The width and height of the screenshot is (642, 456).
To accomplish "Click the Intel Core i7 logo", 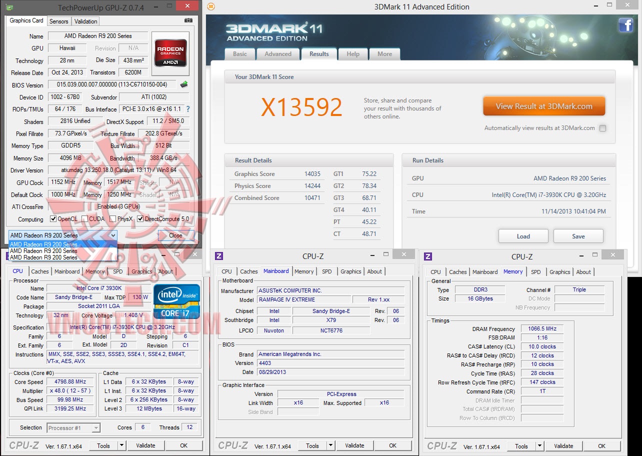I will click(x=176, y=301).
